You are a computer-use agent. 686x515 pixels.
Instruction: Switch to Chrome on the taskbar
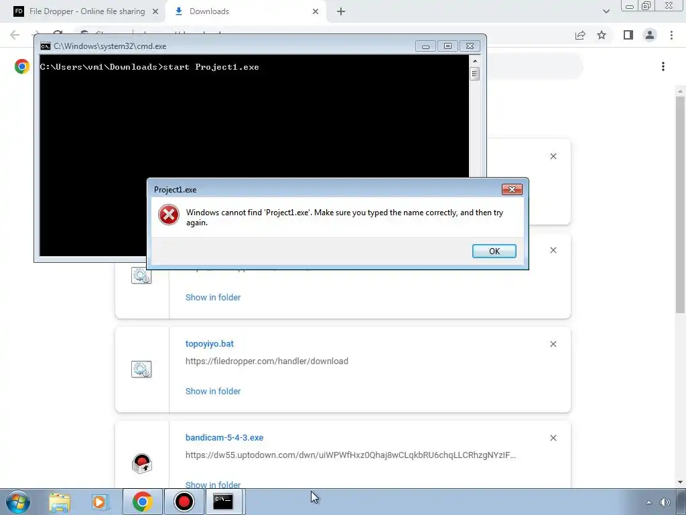pyautogui.click(x=142, y=502)
